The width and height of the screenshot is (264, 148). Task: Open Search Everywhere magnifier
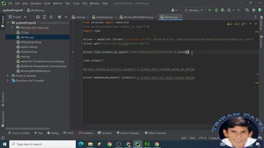tap(247, 10)
